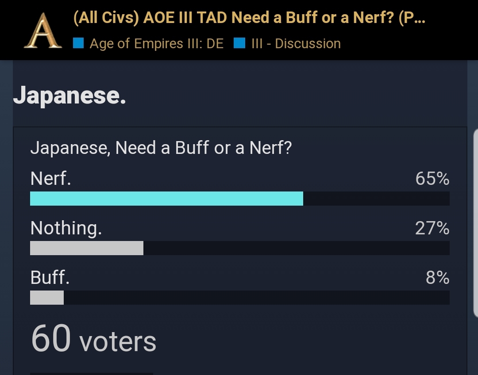
Task: Click the cyan Nerf result bar
Action: coord(166,199)
